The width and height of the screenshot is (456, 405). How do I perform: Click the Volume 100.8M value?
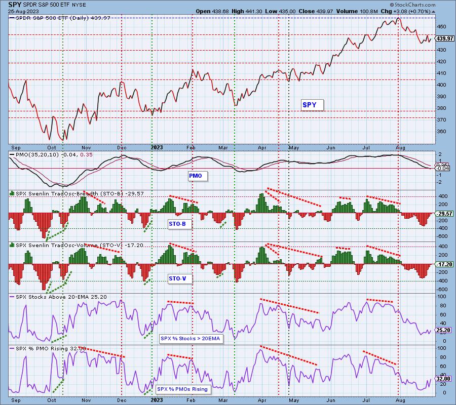click(357, 11)
